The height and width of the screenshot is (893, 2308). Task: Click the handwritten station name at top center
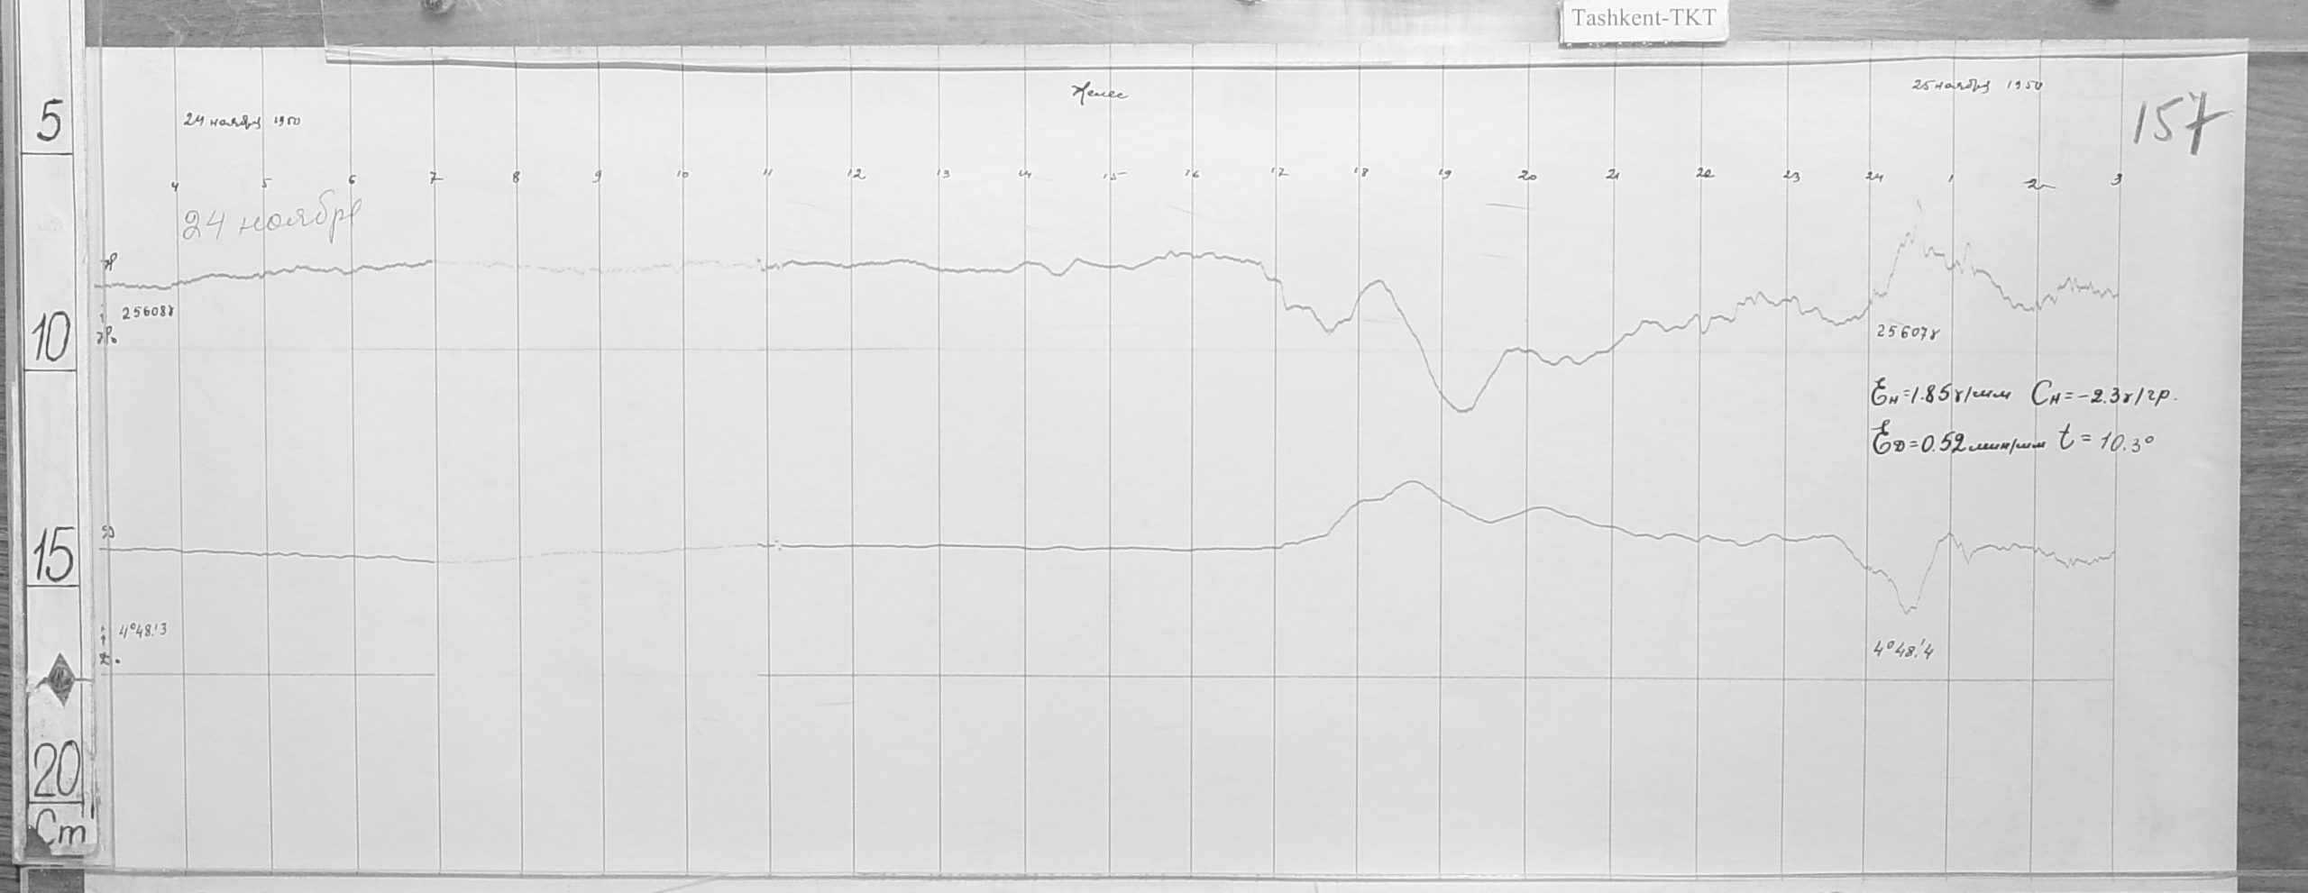(x=1097, y=94)
